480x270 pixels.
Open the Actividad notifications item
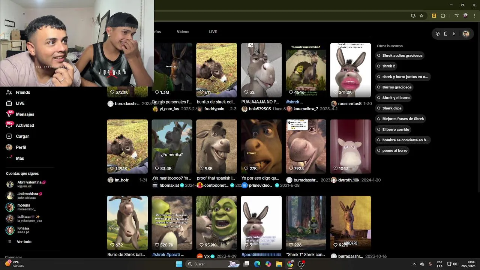click(x=20, y=125)
